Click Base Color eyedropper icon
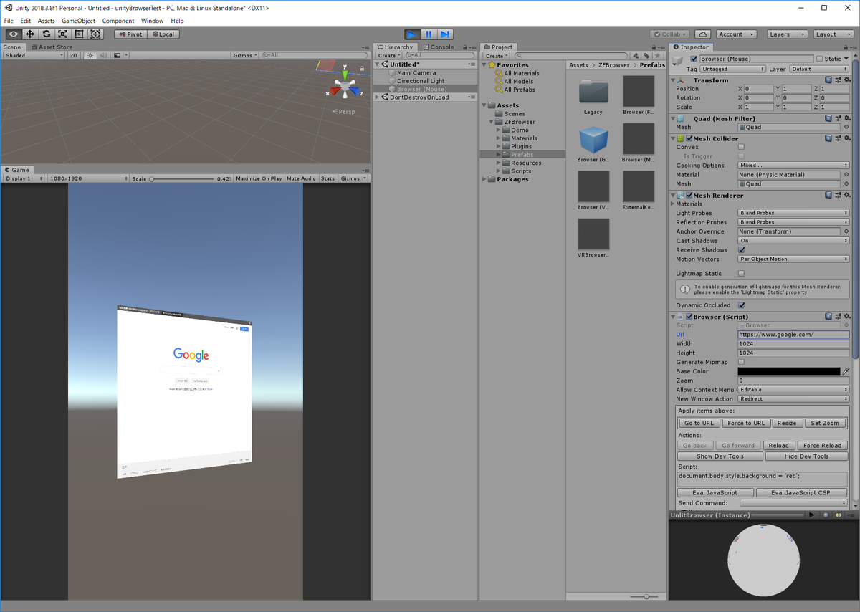860x612 pixels. (x=846, y=371)
